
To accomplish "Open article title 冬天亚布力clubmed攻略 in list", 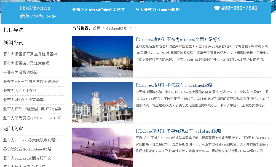I will tap(190, 85).
